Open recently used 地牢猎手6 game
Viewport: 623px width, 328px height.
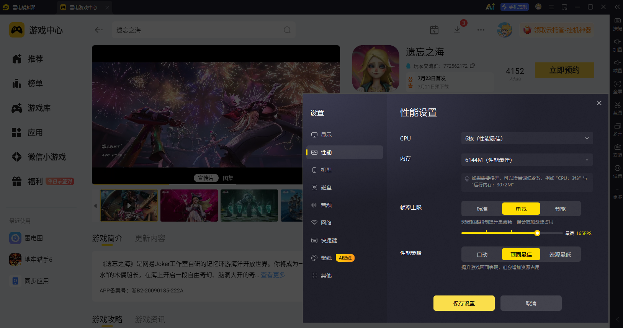coord(31,259)
